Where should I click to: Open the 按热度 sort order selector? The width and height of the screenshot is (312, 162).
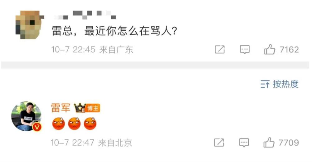pos(279,84)
